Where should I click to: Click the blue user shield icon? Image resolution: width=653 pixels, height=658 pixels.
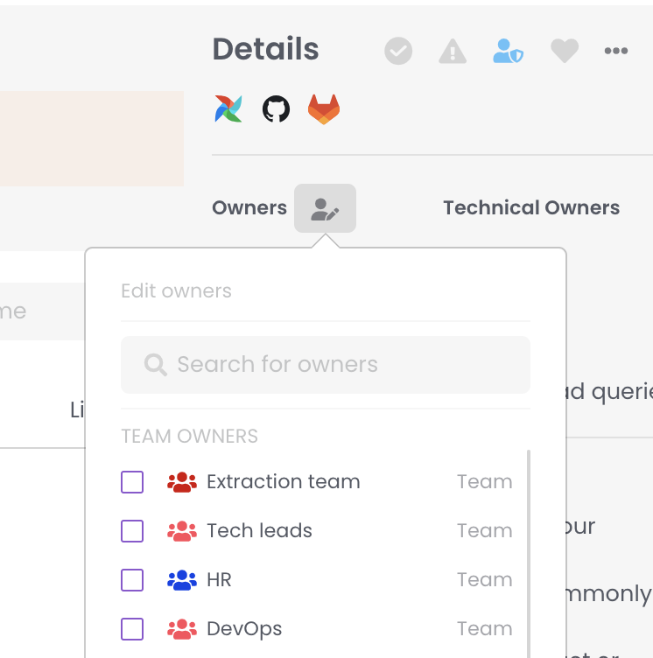(x=508, y=52)
